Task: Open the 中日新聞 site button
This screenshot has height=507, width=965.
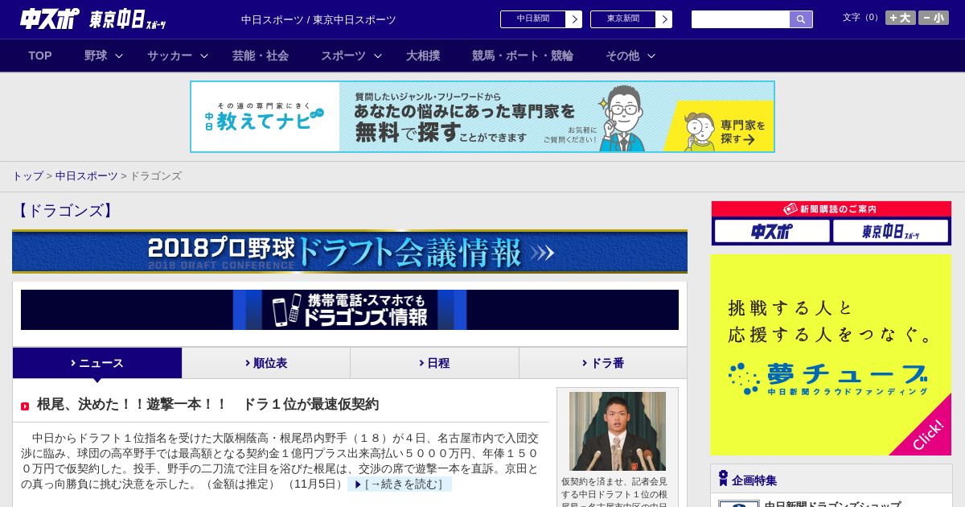Action: coord(533,19)
